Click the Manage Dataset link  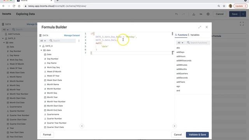coord(72,35)
